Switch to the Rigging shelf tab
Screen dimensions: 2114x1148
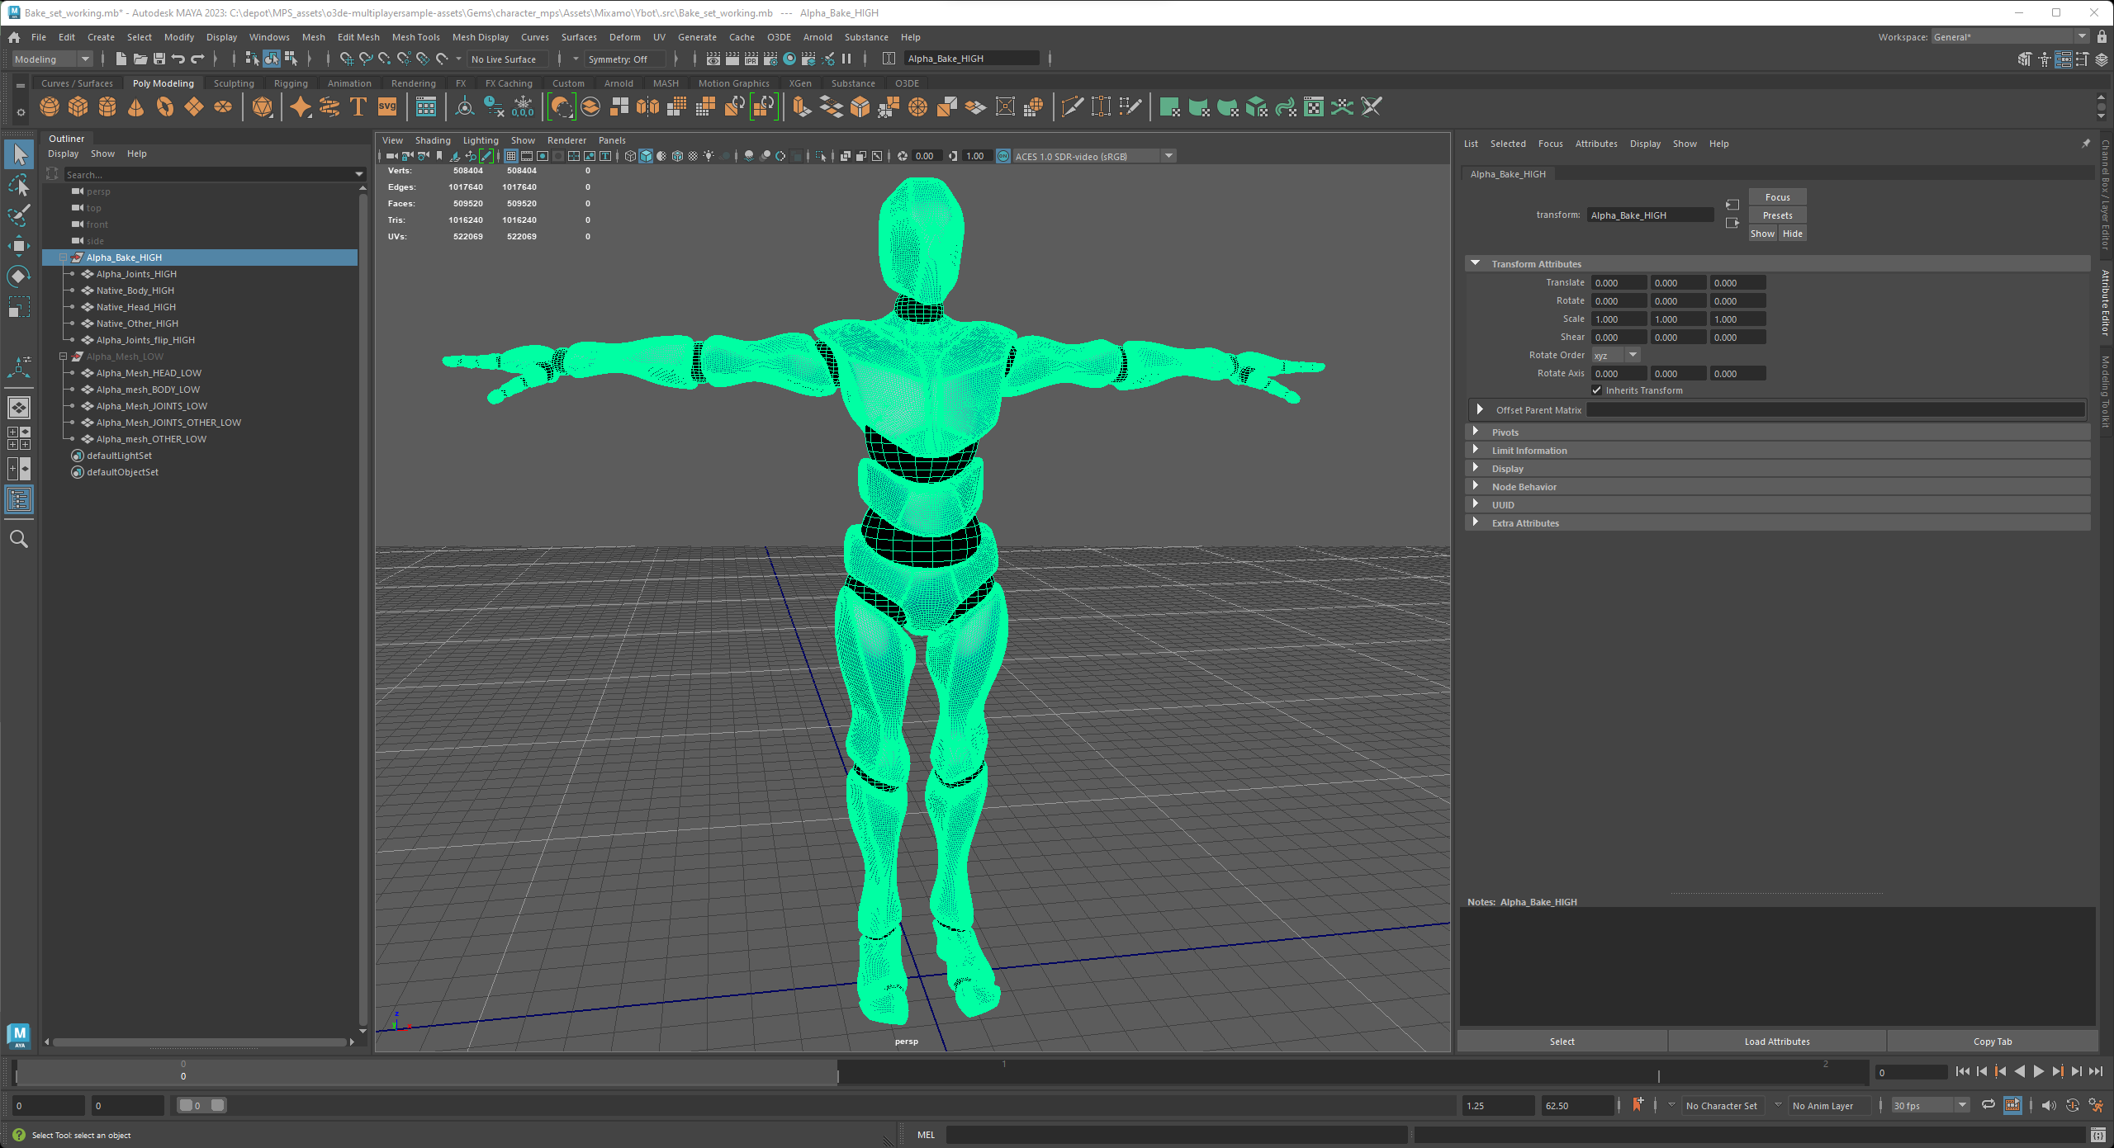tap(291, 83)
